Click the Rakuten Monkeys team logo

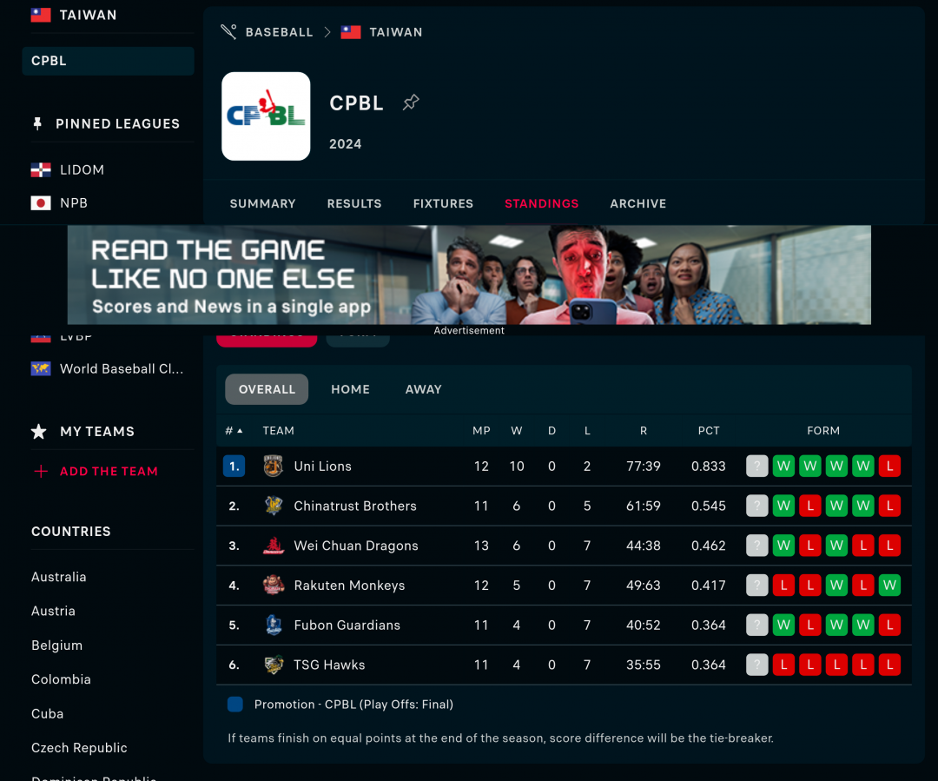tap(274, 586)
